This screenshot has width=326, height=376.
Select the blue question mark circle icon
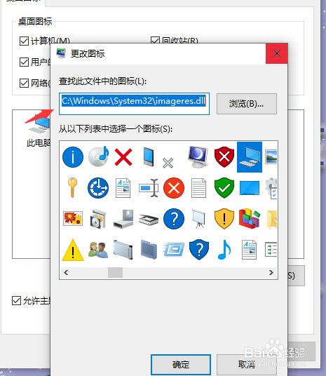(x=174, y=219)
